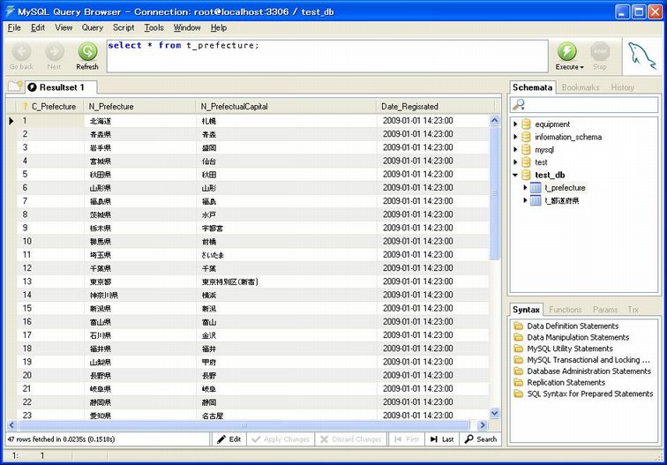Run query with Execute lightning icon
667x465 pixels.
567,51
